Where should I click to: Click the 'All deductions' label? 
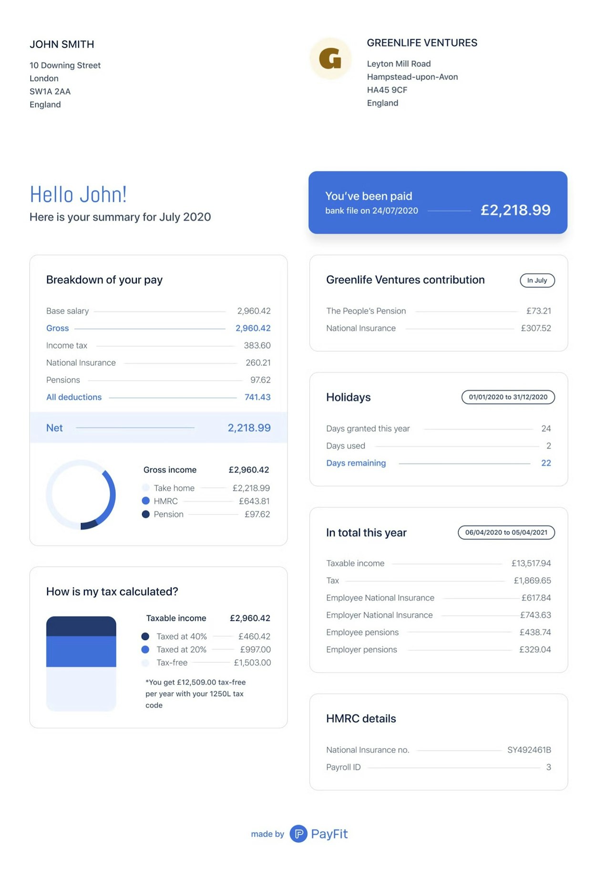[74, 397]
